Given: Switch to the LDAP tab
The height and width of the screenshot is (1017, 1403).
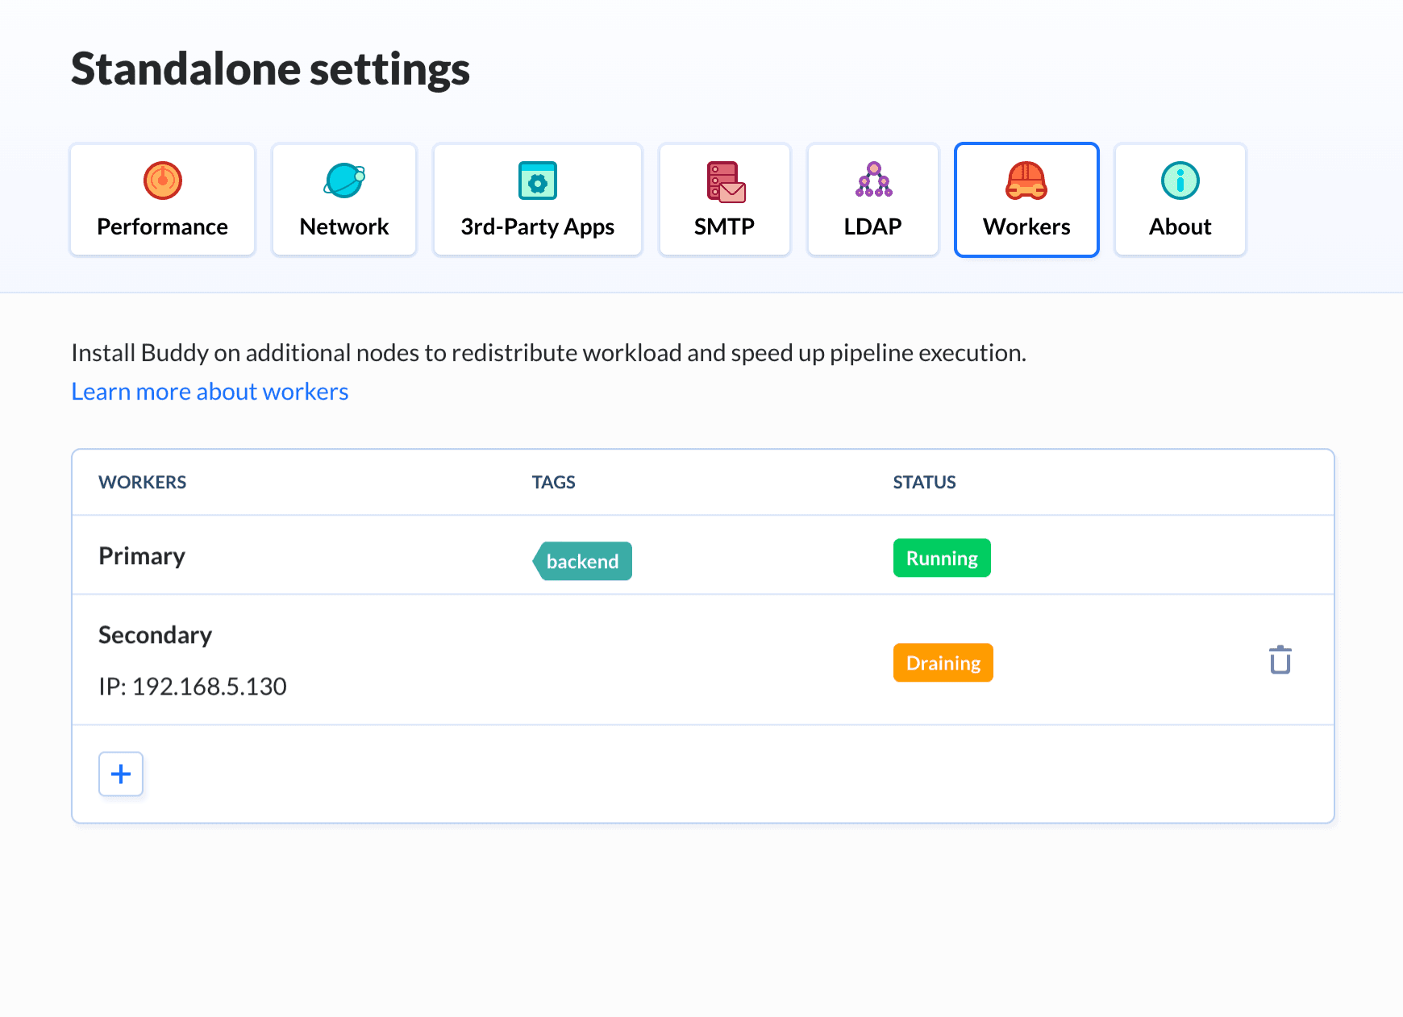Looking at the screenshot, I should pyautogui.click(x=872, y=201).
